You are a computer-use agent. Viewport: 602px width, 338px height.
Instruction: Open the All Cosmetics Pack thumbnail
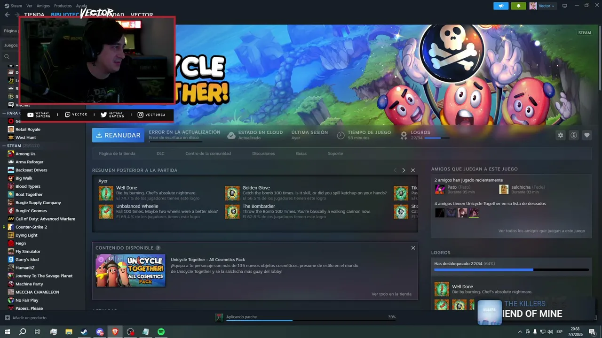(131, 270)
